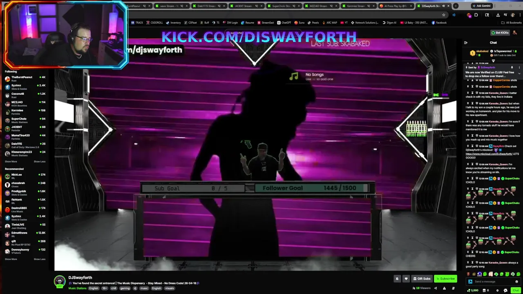Open Kermiee channel in the sidebar
This screenshot has height=294, width=523.
pos(25,111)
